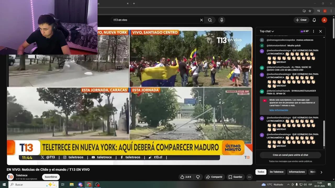Image resolution: width=335 pixels, height=188 pixels.
Task: Show hidden system tray icons
Action: click(288, 185)
